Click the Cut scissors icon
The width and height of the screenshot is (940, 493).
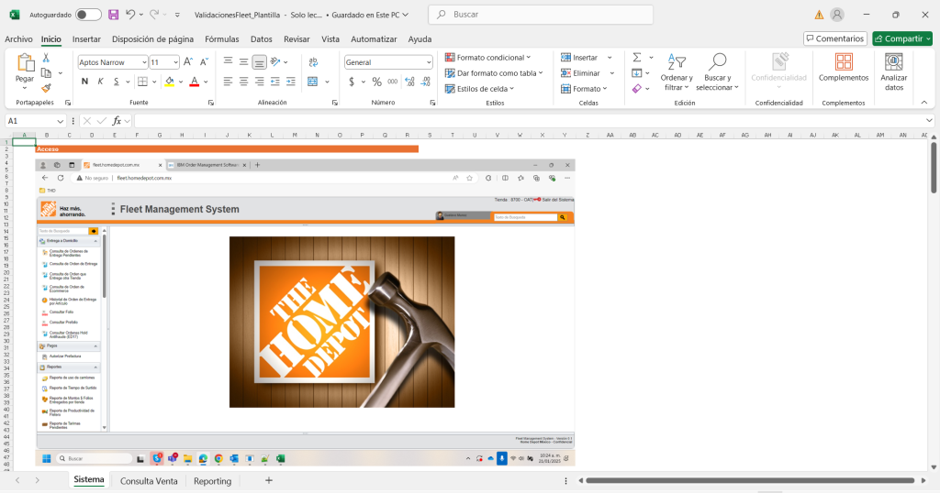click(x=46, y=58)
